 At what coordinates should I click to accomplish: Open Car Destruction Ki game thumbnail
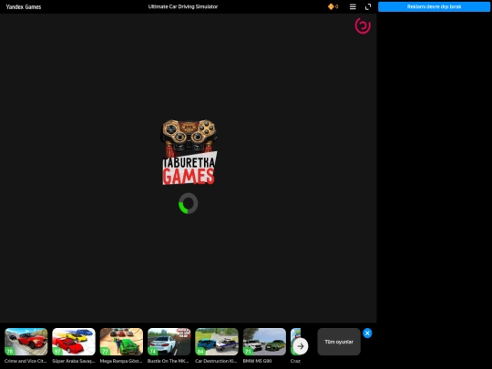[x=217, y=342]
